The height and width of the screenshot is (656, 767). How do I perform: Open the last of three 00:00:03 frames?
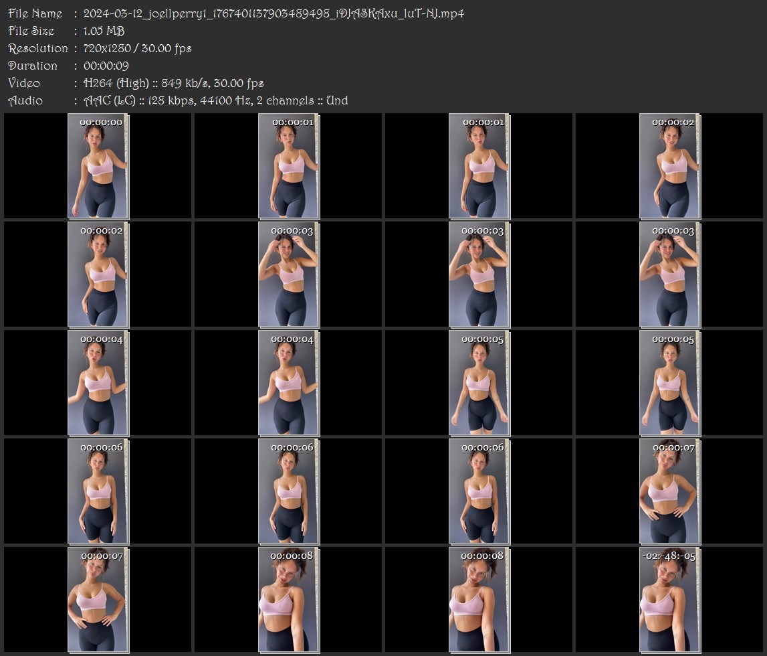point(669,274)
